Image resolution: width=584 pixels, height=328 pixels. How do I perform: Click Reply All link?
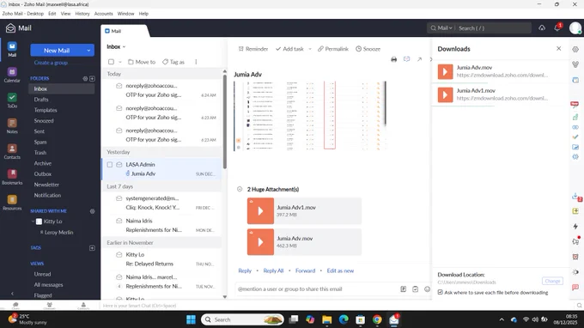pyautogui.click(x=273, y=270)
